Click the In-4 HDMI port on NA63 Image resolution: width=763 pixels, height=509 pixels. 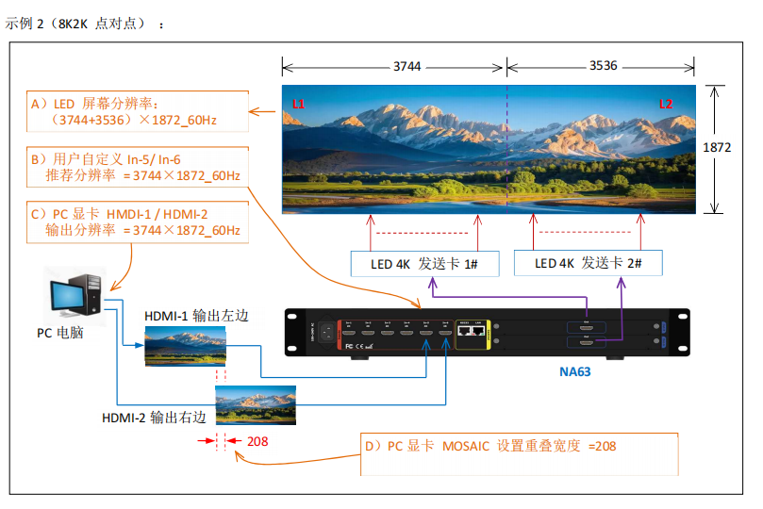tap(406, 333)
